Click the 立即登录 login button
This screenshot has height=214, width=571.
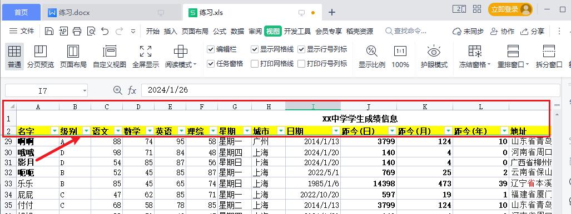510,9
